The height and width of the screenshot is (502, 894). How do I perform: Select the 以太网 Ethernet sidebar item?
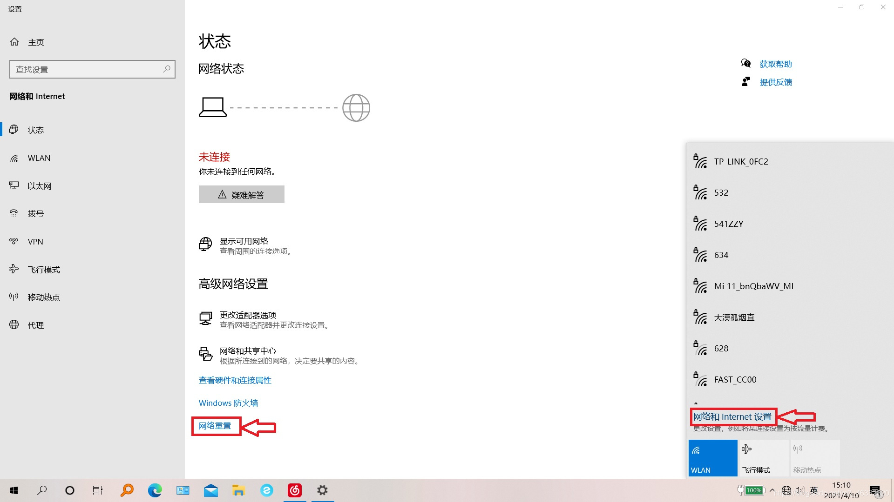[39, 186]
